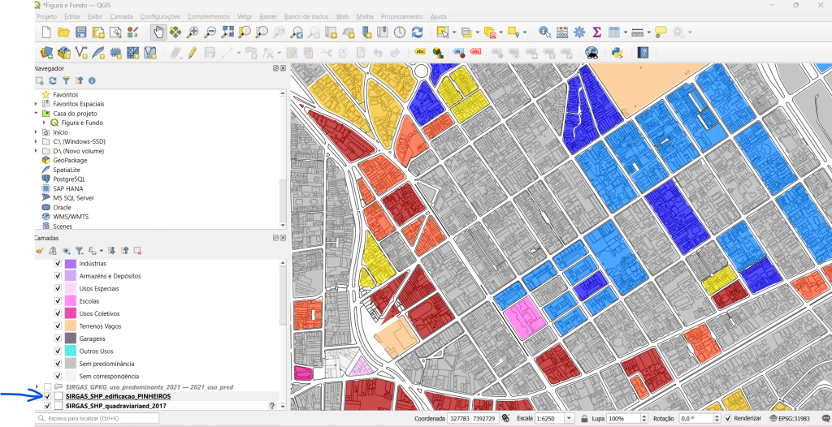Image resolution: width=832 pixels, height=427 pixels.
Task: Select the Identify Features tool
Action: [x=544, y=32]
